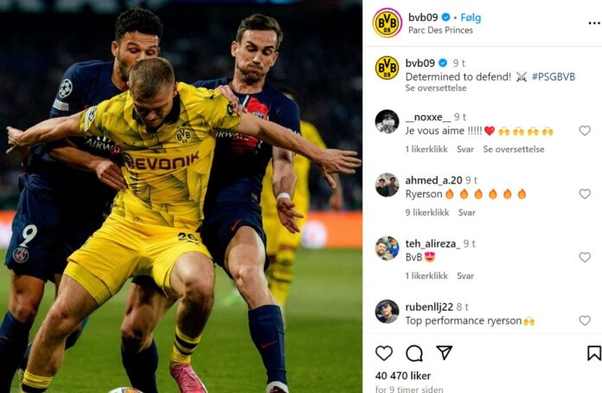
Task: Click the BVB logo in post header
Action: click(387, 23)
